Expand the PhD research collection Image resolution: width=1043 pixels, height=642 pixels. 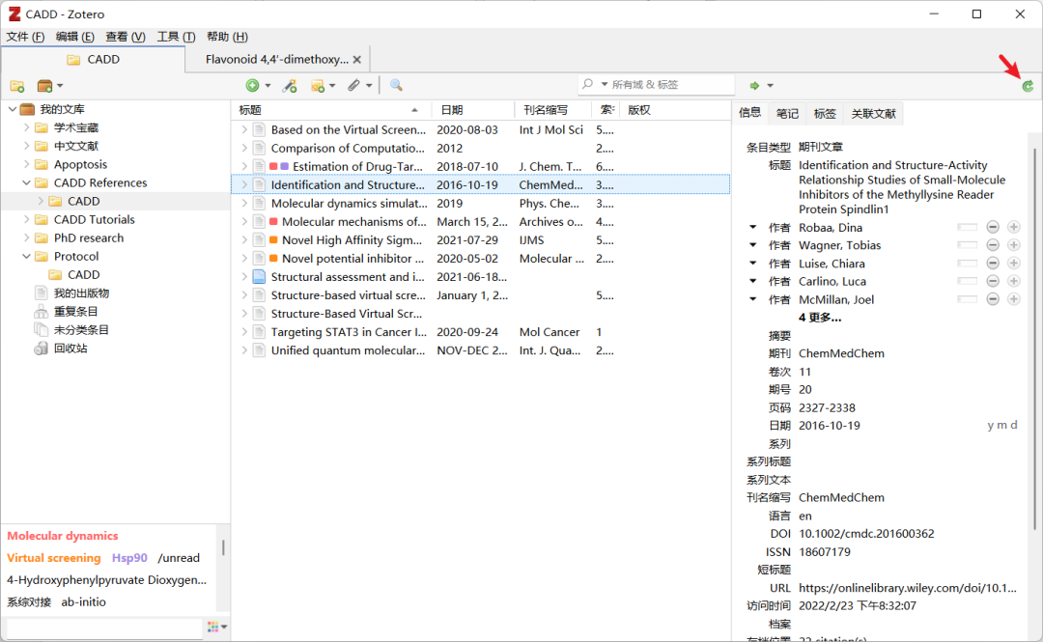[x=27, y=238]
